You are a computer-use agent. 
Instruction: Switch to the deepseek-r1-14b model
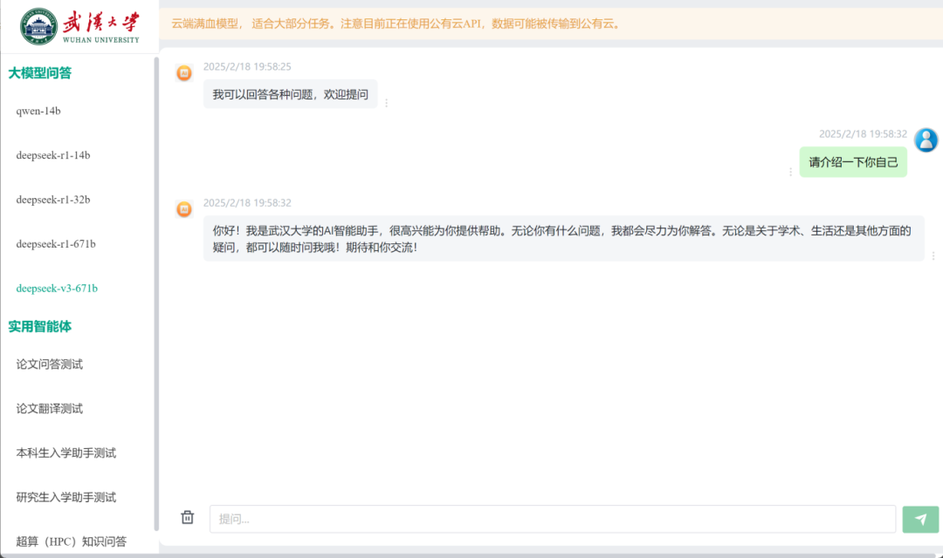[x=53, y=155]
